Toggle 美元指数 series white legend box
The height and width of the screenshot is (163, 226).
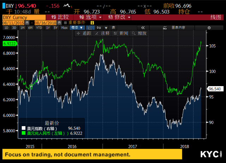pyautogui.click(x=24, y=128)
